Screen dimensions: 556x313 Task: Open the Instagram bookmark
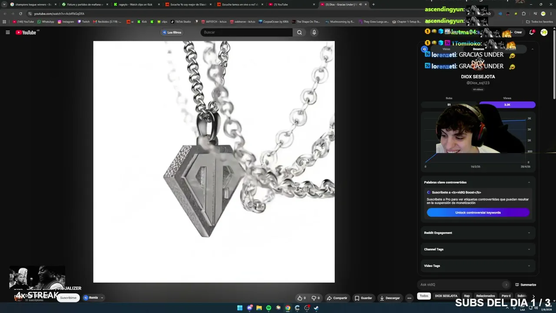[x=66, y=21]
